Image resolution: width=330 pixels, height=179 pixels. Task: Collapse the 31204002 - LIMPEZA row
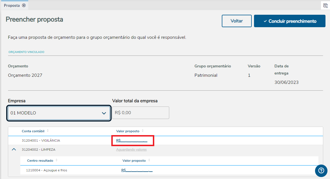(14, 150)
